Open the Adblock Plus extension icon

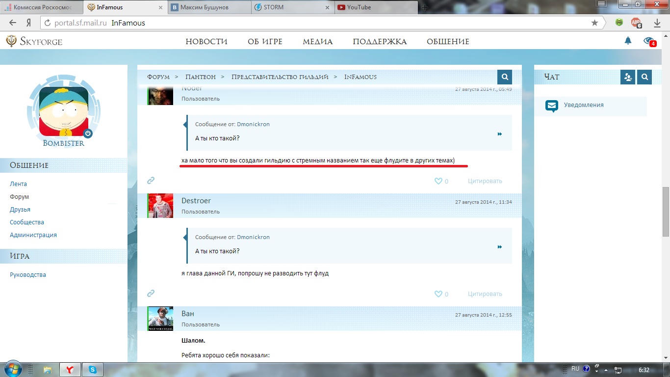click(636, 23)
